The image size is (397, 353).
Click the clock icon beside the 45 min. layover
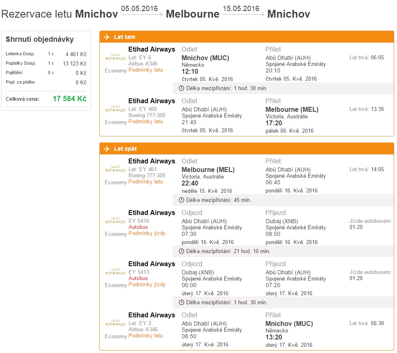coord(181,200)
